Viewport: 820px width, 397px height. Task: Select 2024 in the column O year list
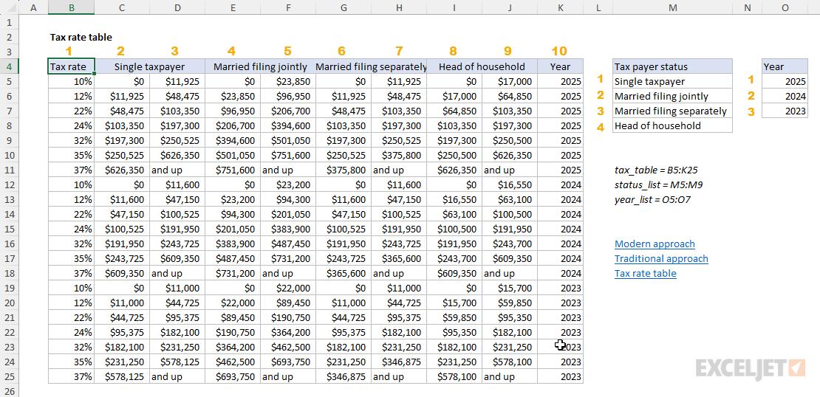tap(785, 96)
